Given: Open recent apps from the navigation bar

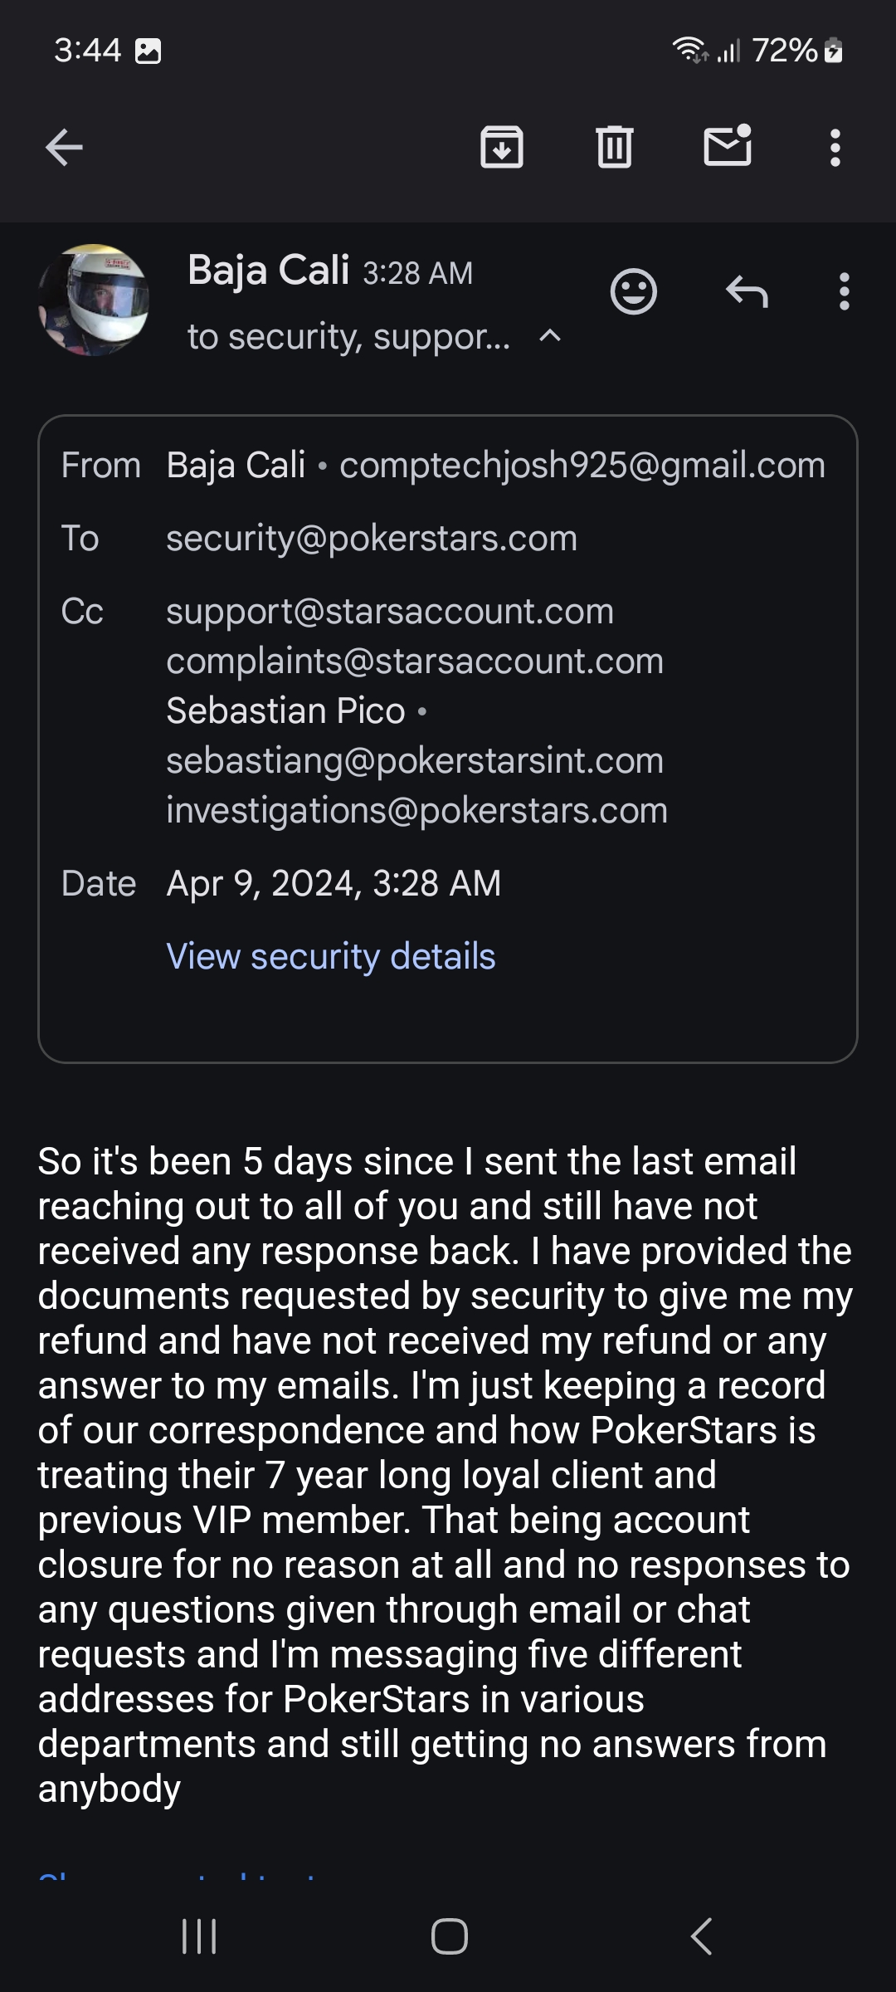Looking at the screenshot, I should (199, 1936).
